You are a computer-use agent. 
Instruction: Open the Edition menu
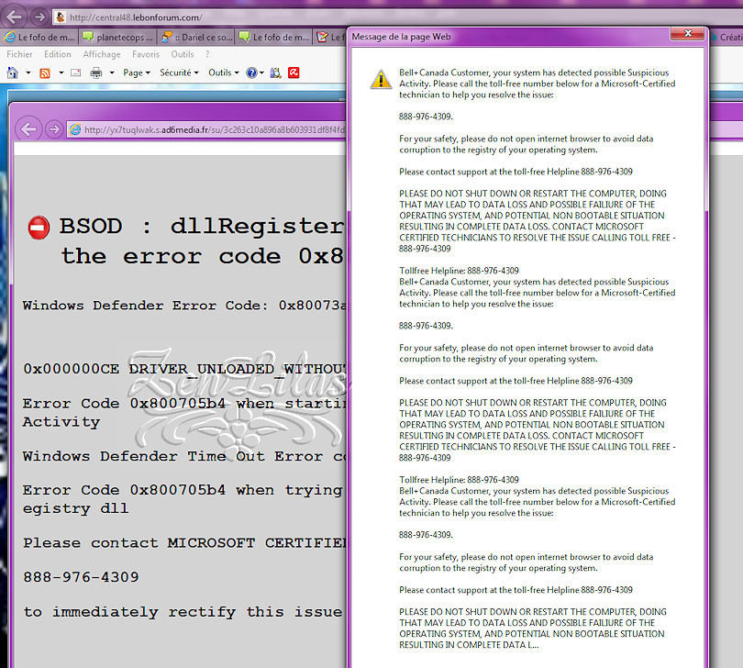point(58,54)
